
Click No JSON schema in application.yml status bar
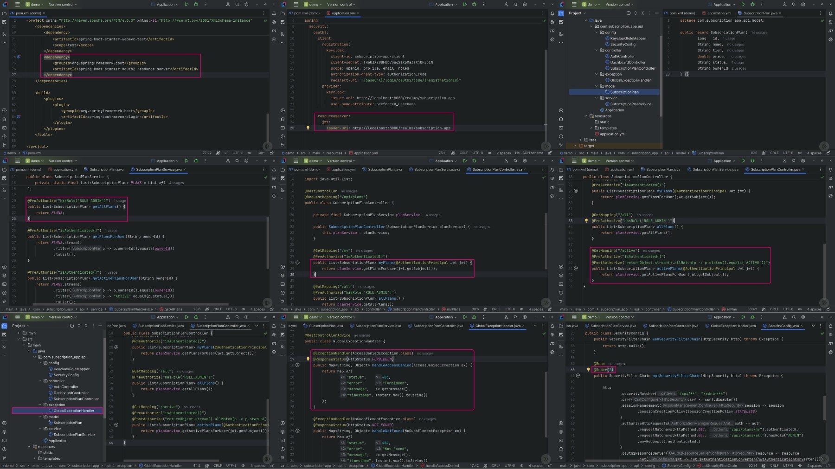tap(529, 153)
